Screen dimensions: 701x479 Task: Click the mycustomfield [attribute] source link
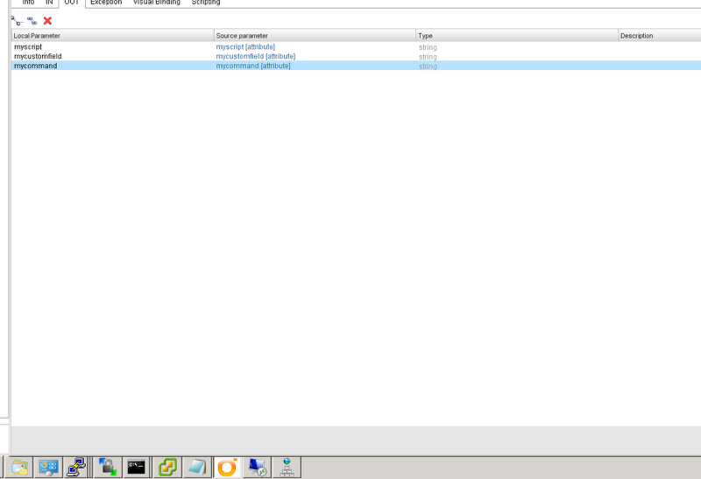coord(255,56)
